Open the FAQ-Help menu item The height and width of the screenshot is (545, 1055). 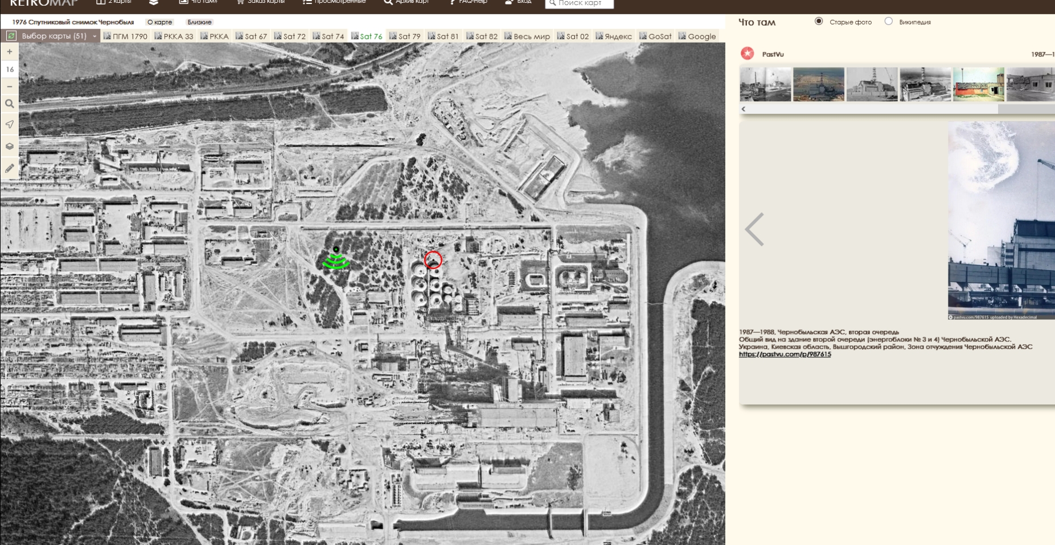[468, 2]
